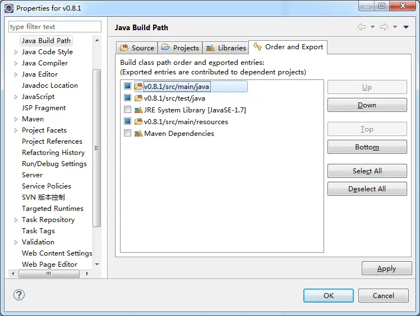Image resolution: width=420 pixels, height=316 pixels.
Task: Click the src/test/java source folder icon
Action: [x=139, y=98]
